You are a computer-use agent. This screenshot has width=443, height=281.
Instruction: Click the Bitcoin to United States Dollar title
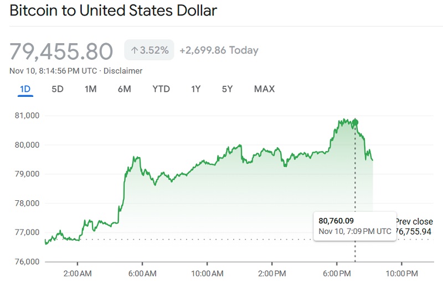114,11
